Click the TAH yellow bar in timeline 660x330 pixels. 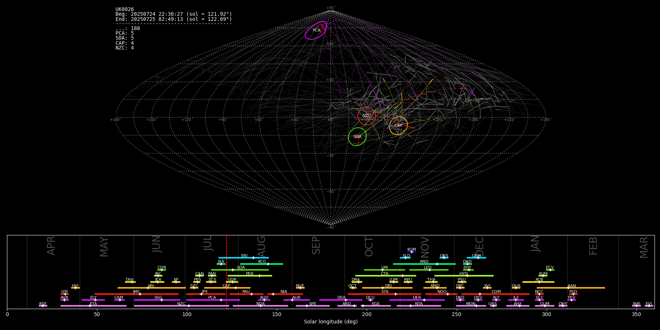(130, 282)
